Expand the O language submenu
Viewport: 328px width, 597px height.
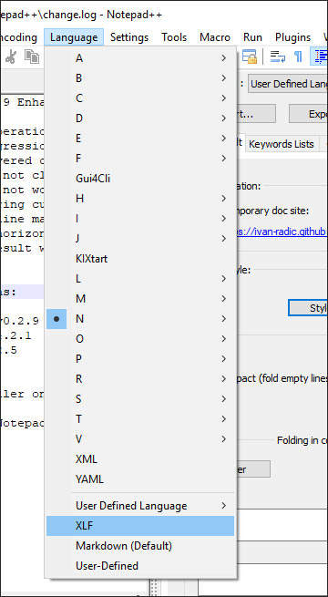click(x=140, y=339)
